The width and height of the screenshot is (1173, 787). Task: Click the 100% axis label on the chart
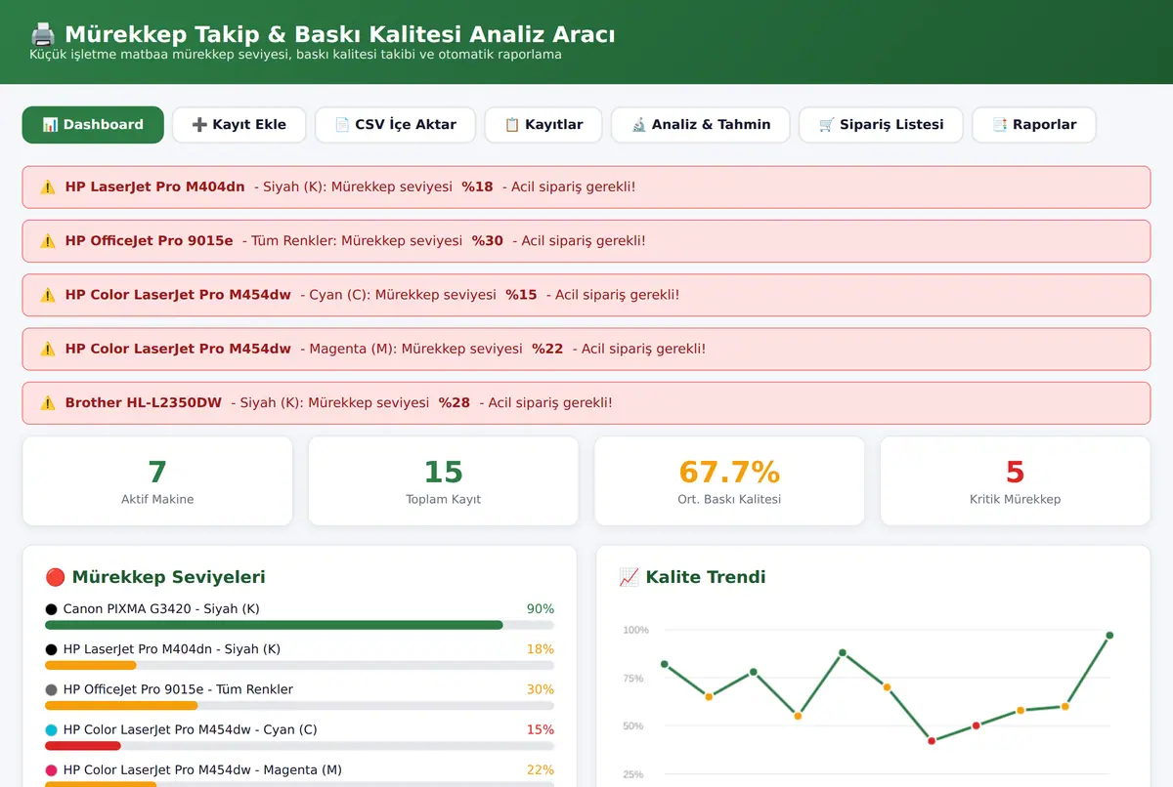(635, 630)
